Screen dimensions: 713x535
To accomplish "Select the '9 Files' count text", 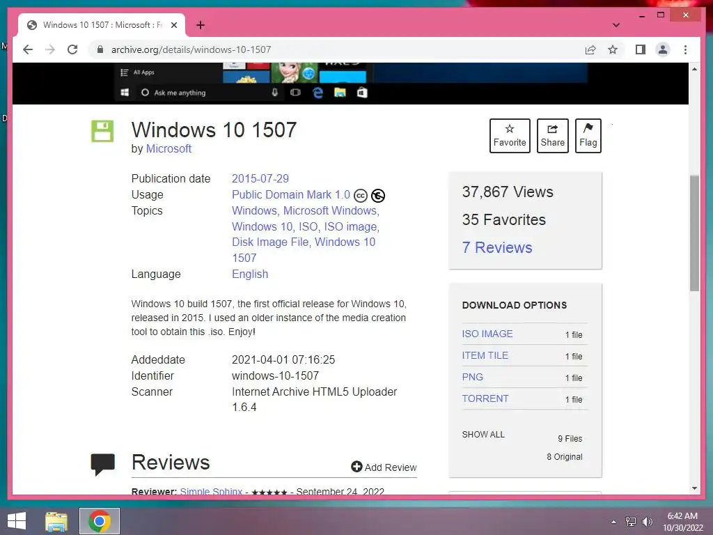I will [x=570, y=439].
